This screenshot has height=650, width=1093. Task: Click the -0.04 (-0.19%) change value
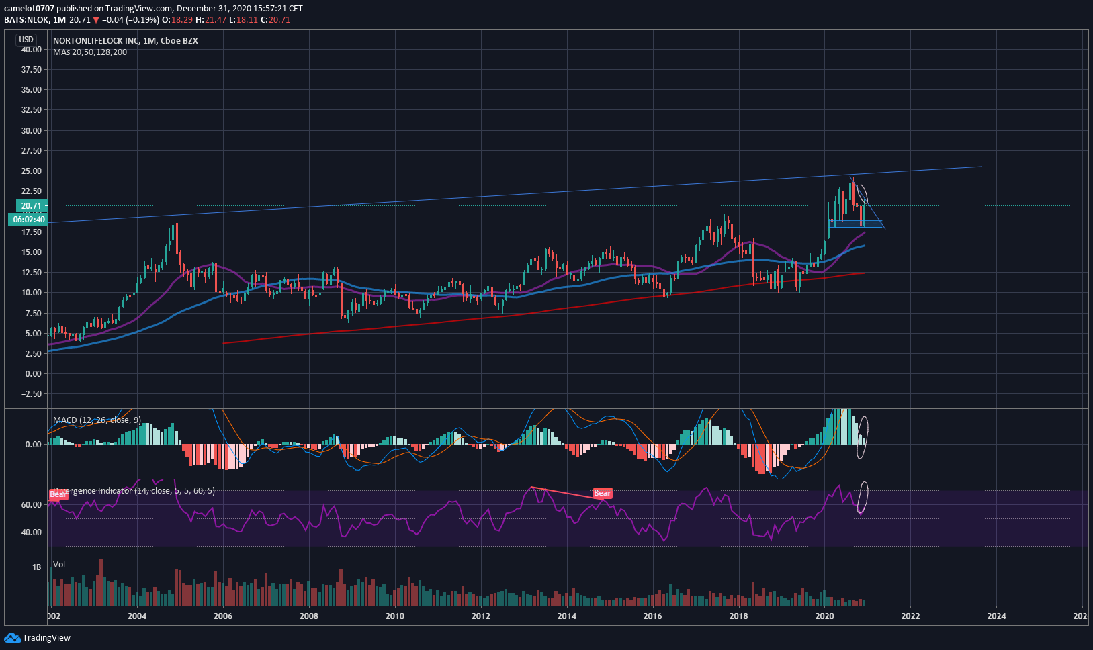point(131,20)
